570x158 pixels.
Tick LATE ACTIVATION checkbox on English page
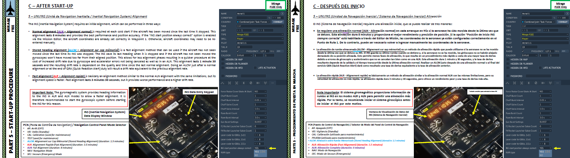pyautogui.click(x=255, y=68)
